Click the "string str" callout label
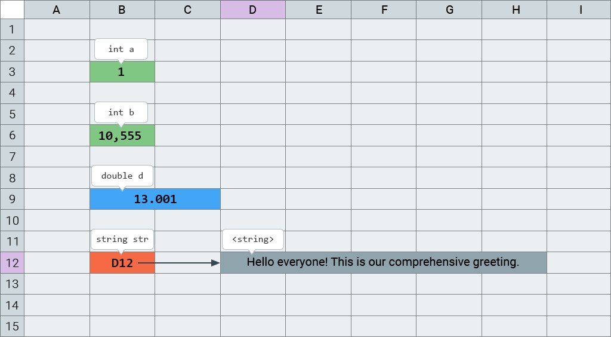 point(122,239)
